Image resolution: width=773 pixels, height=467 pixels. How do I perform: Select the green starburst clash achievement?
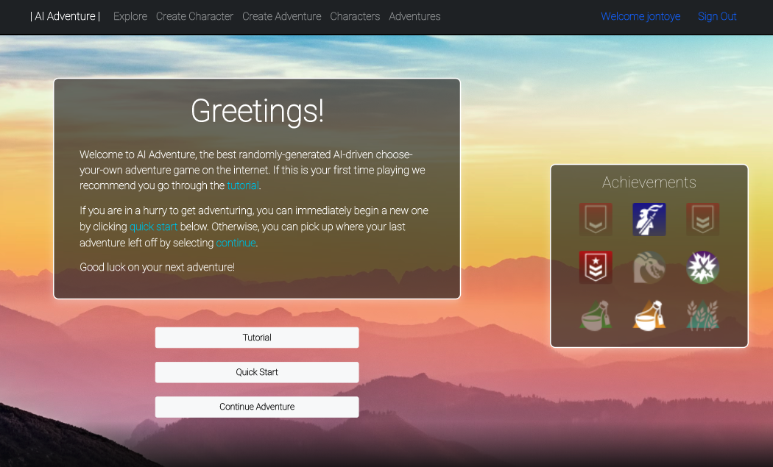(702, 268)
